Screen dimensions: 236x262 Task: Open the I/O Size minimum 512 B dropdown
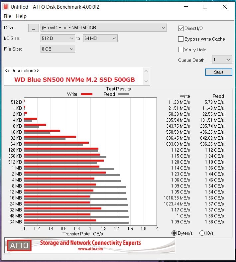(58, 39)
